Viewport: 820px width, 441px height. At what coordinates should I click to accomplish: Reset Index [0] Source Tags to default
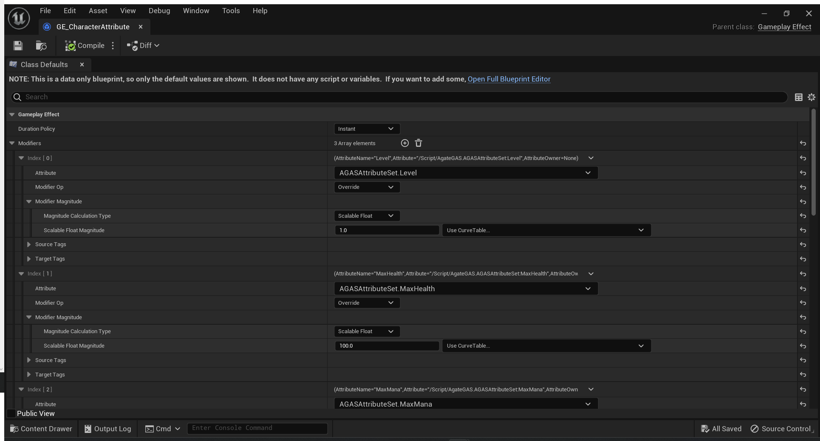pos(803,244)
